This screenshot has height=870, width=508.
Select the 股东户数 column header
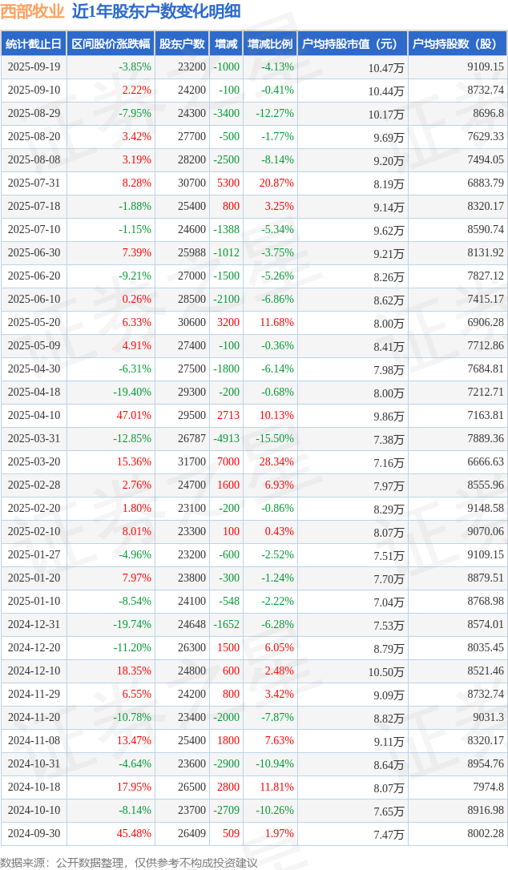tap(182, 44)
